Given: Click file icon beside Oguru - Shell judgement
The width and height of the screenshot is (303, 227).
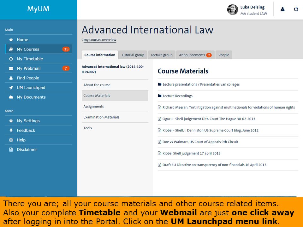Looking at the screenshot, I should pyautogui.click(x=159, y=119).
